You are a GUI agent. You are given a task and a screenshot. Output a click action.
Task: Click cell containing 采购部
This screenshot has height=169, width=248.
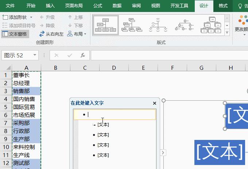click(x=26, y=123)
